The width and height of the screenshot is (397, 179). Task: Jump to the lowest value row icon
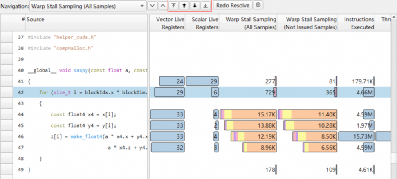pos(205,6)
